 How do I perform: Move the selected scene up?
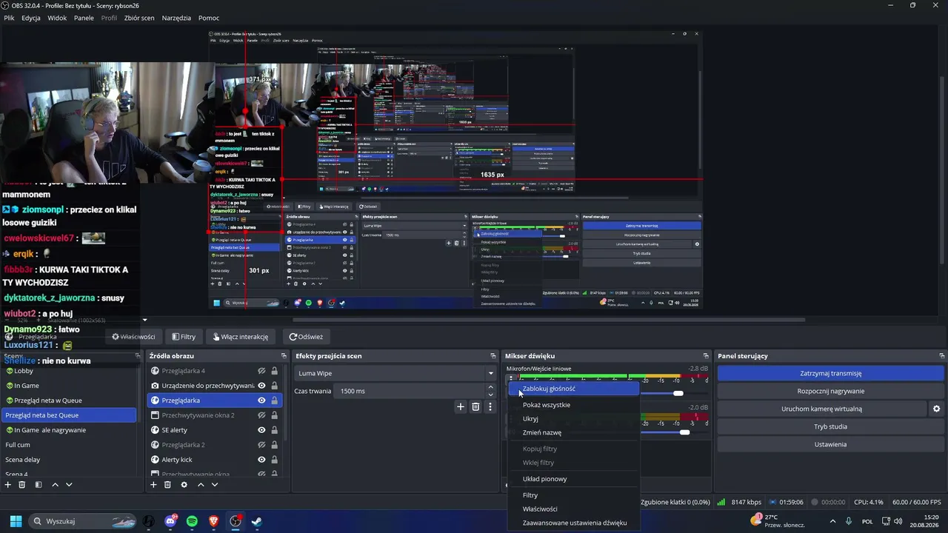pyautogui.click(x=55, y=485)
